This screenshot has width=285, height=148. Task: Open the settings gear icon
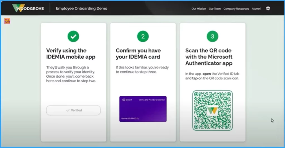point(268,8)
